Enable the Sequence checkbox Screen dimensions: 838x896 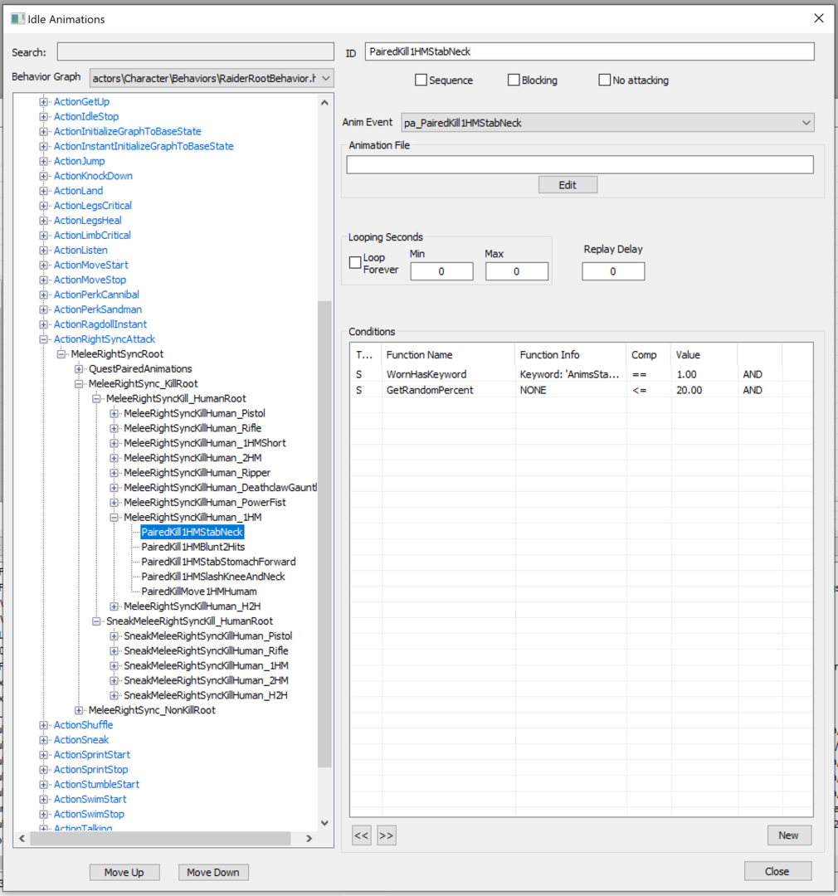(421, 80)
